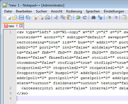The width and height of the screenshot is (128, 104).
Task: Select line number 2 in the margin
Action: (11, 88)
